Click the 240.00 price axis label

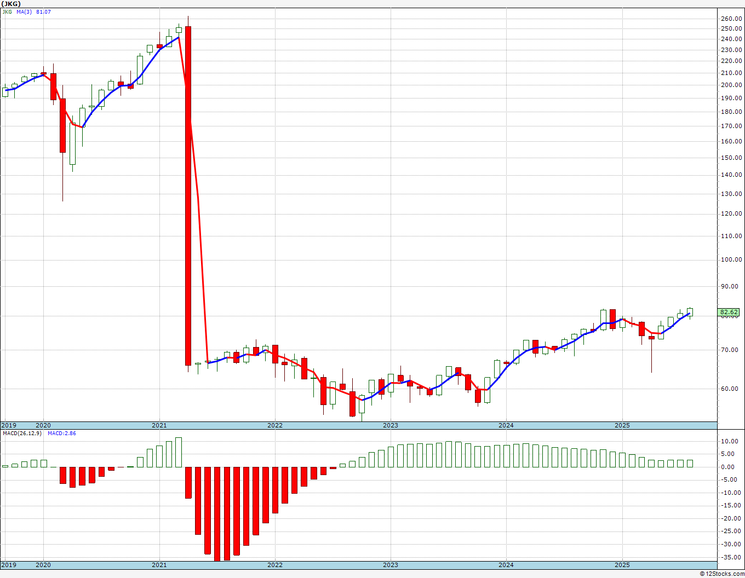[731, 39]
